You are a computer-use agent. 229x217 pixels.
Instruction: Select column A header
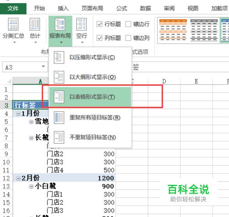click(31, 81)
